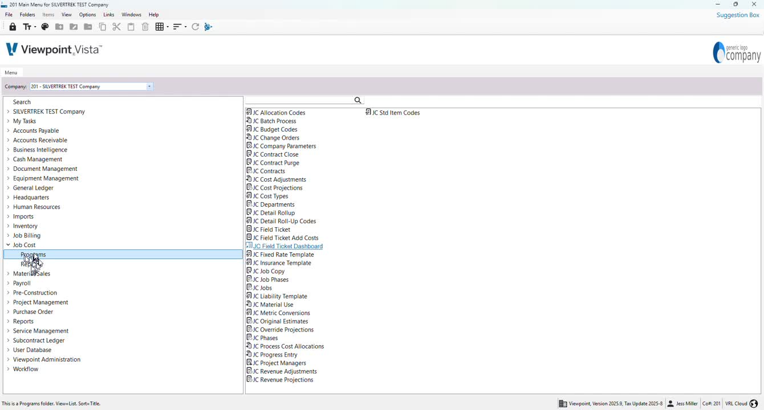Image resolution: width=764 pixels, height=410 pixels.
Task: Expand the Viewpoint Administration tree node
Action: [x=8, y=359]
